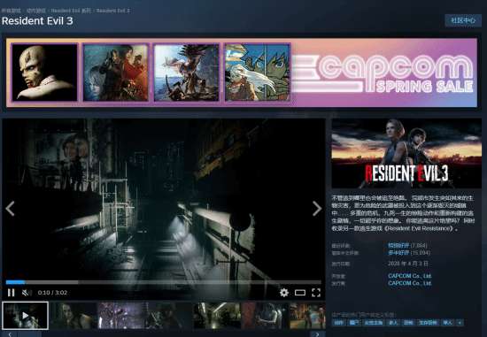The width and height of the screenshot is (487, 337).
Task: Open publisher CAPCOM Co., Ltd. link
Action: 410,283
